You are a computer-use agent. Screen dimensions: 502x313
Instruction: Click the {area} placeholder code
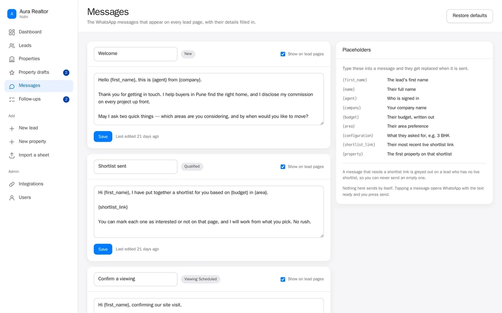point(348,126)
